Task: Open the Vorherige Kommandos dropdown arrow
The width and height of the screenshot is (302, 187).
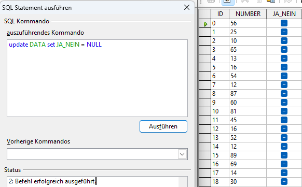Action: 182,154
